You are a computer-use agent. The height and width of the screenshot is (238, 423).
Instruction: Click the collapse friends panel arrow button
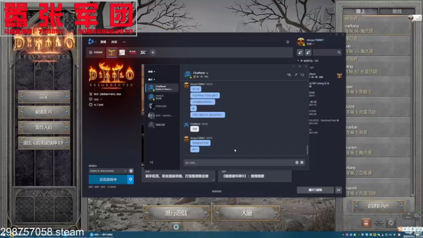(x=338, y=190)
